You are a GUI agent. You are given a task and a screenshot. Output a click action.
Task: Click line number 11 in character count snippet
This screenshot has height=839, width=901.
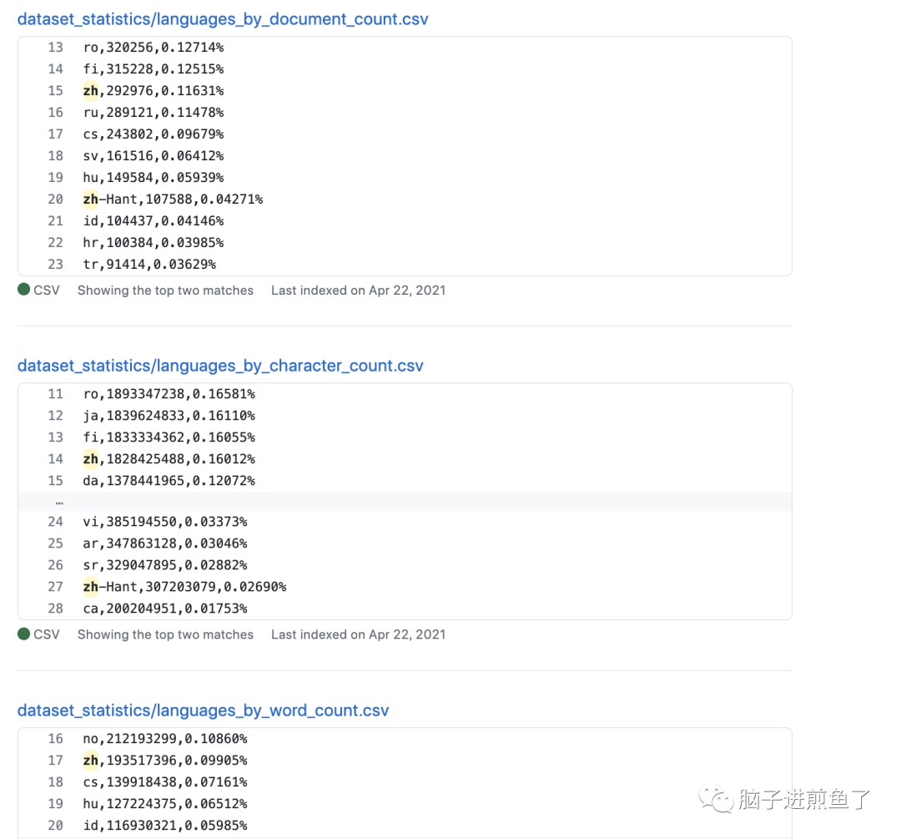[55, 393]
